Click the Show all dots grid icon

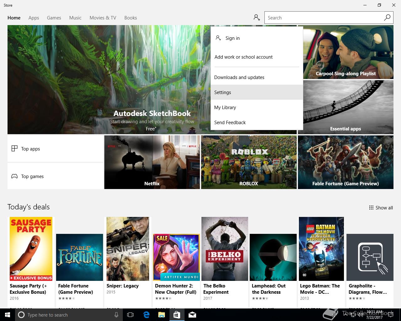click(371, 208)
